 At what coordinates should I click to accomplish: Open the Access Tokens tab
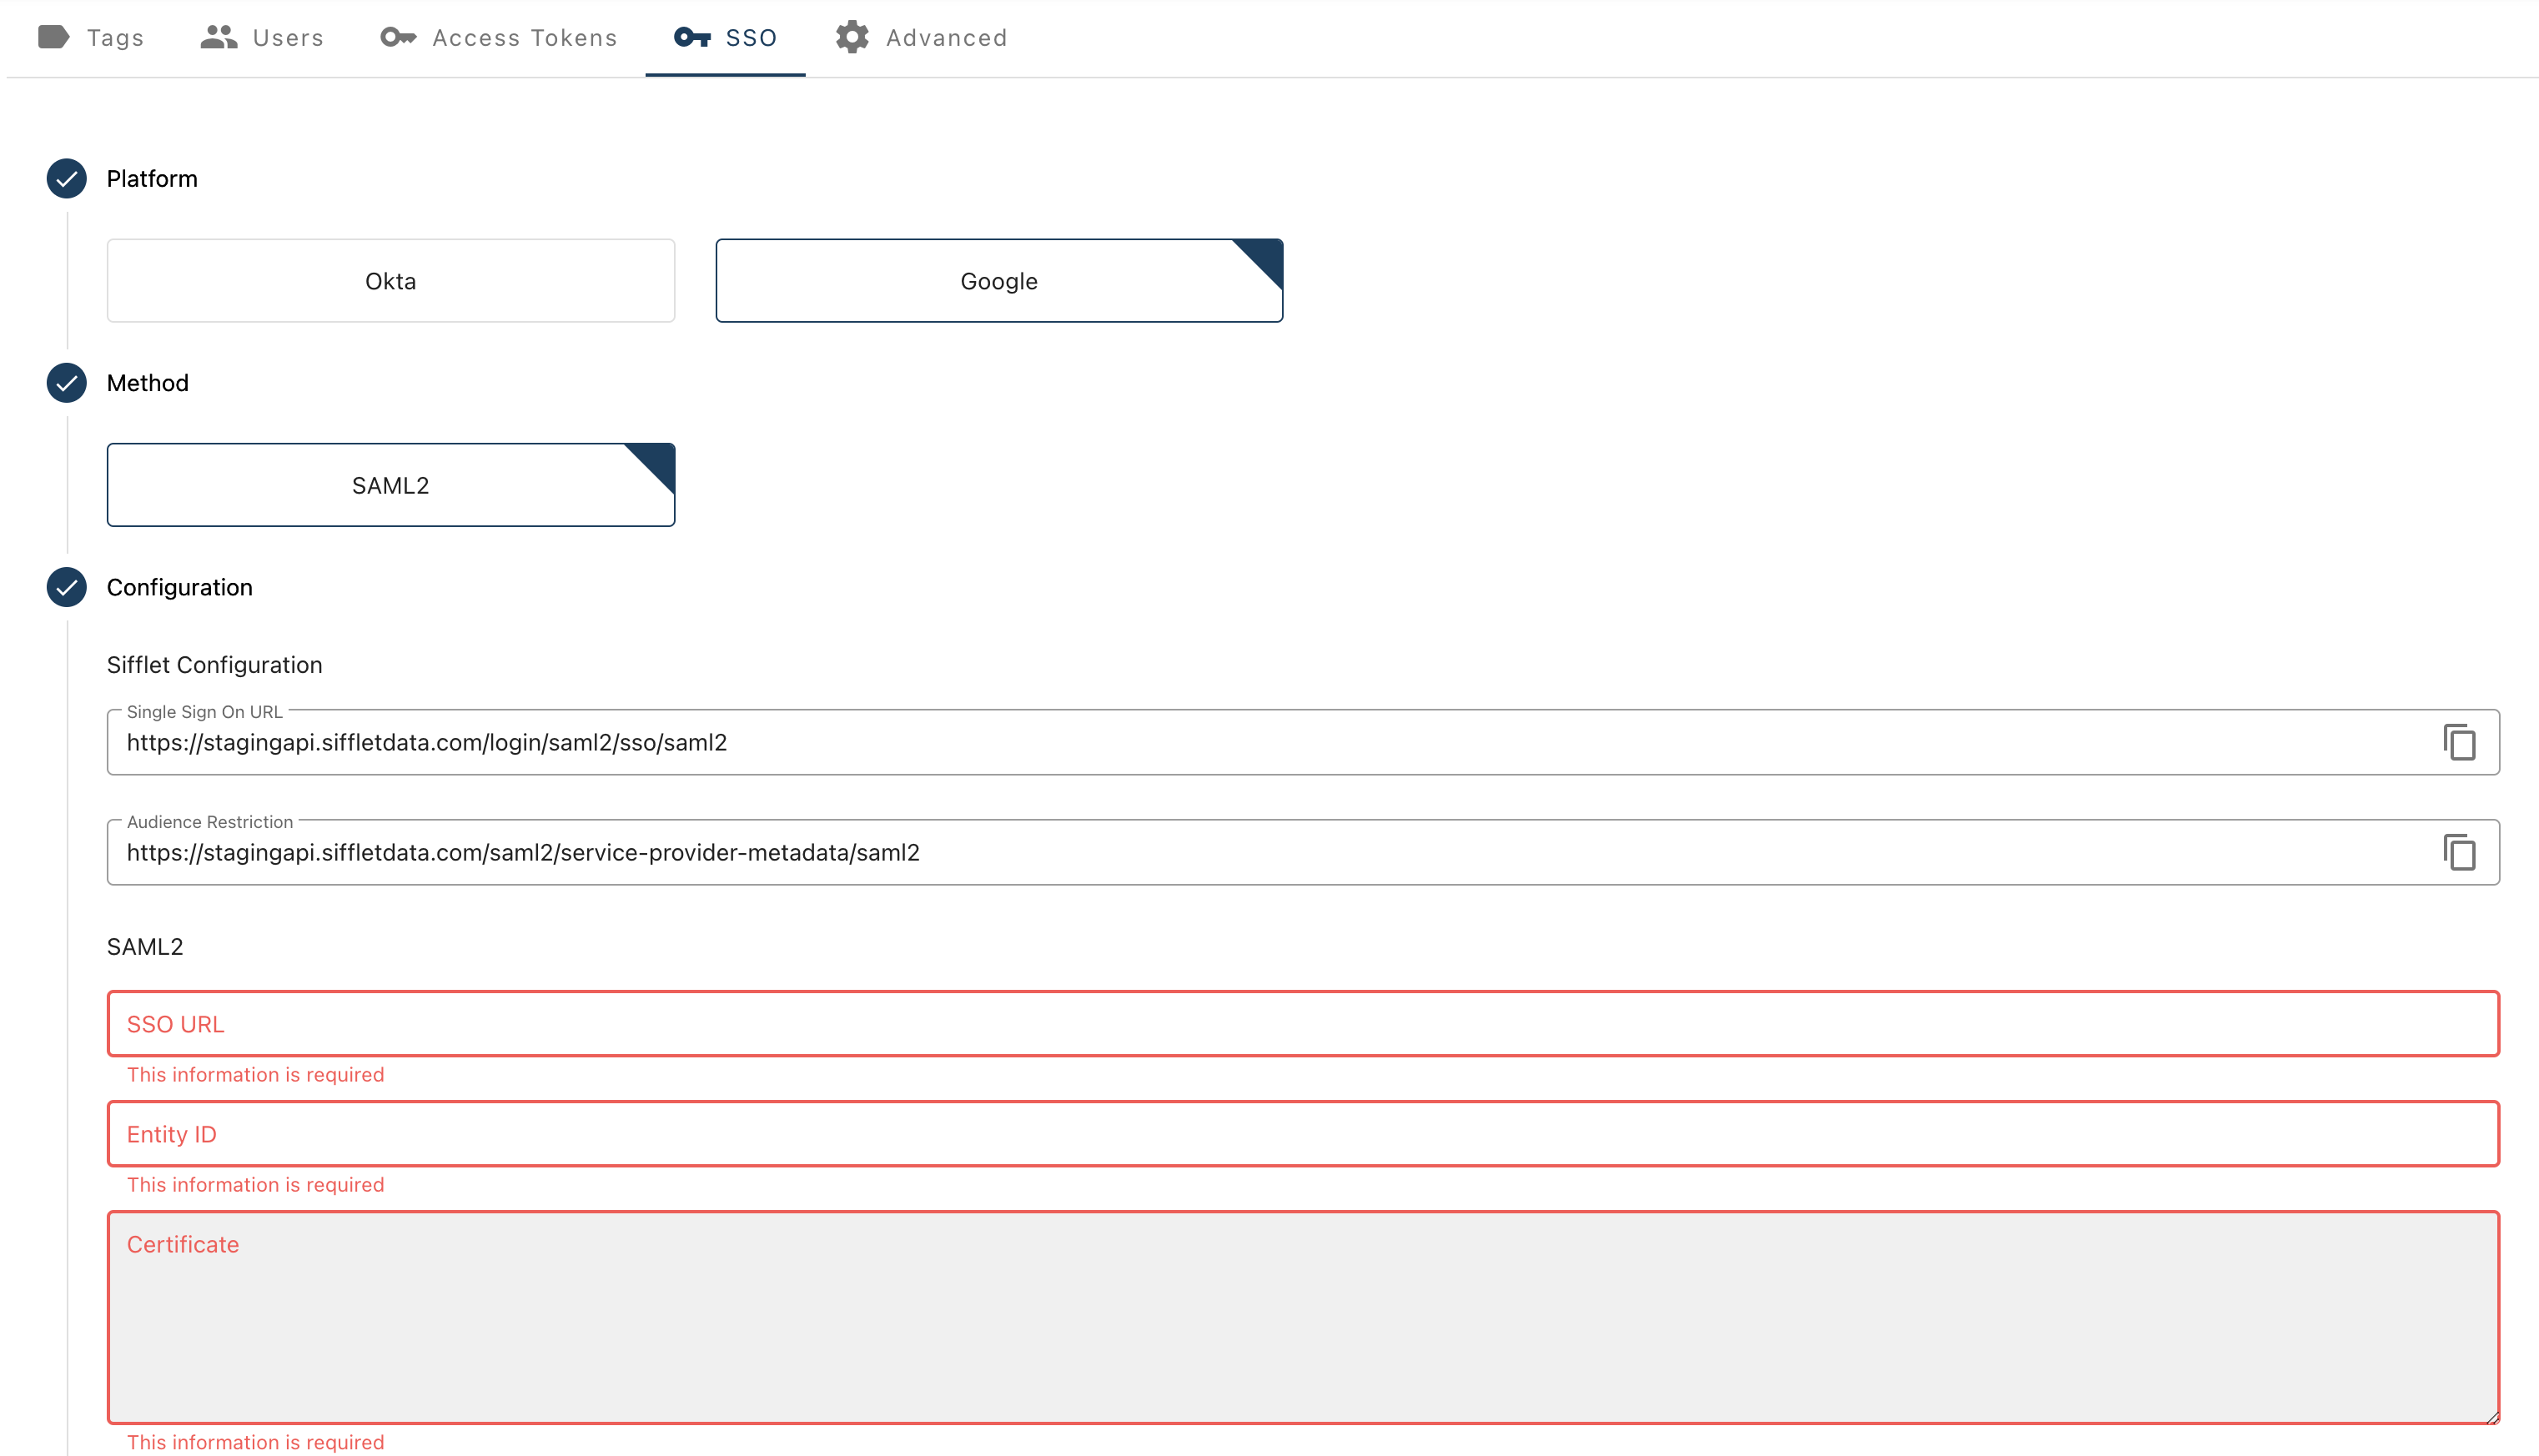[x=524, y=38]
